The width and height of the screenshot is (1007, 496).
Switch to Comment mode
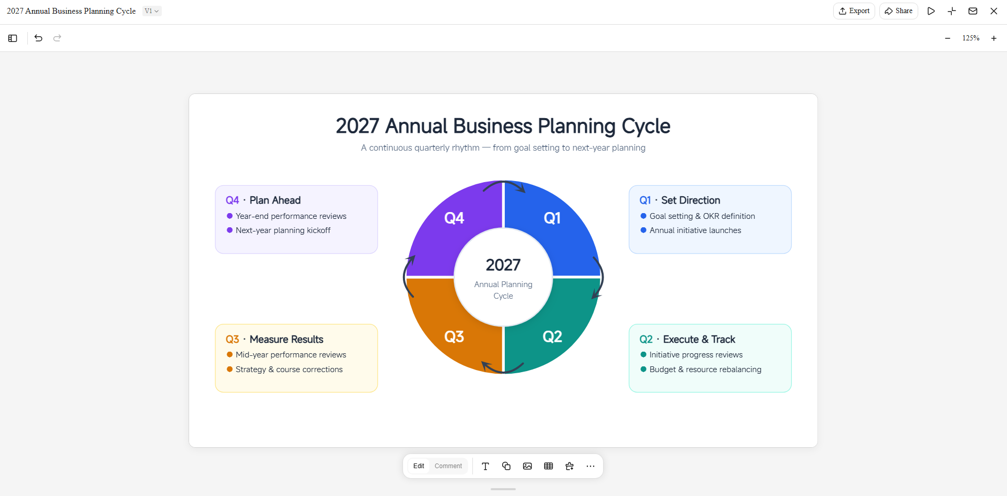448,466
